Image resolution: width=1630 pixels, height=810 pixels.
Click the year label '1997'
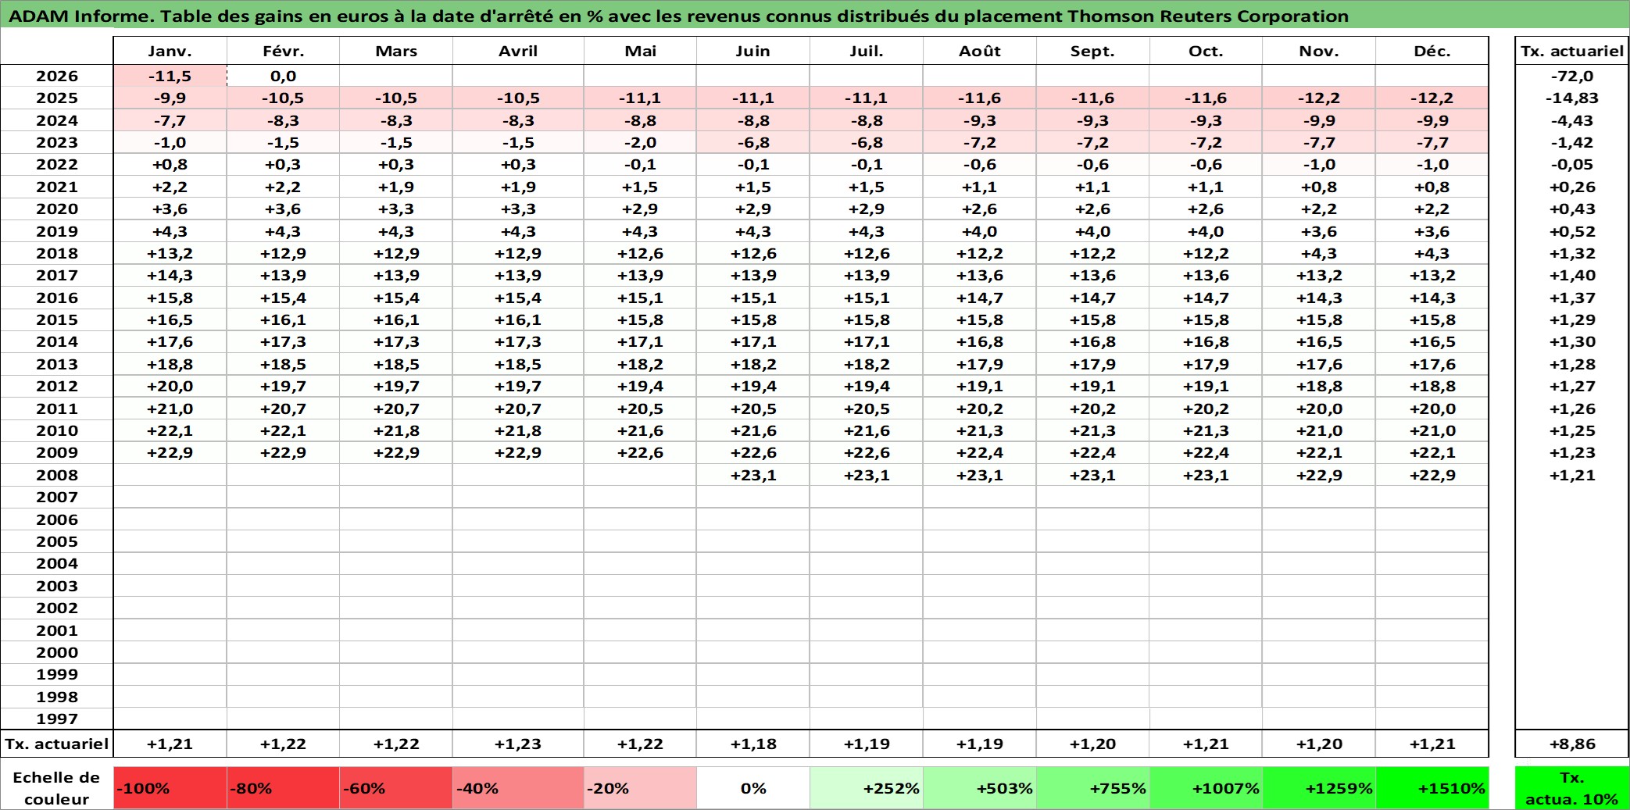(x=57, y=719)
